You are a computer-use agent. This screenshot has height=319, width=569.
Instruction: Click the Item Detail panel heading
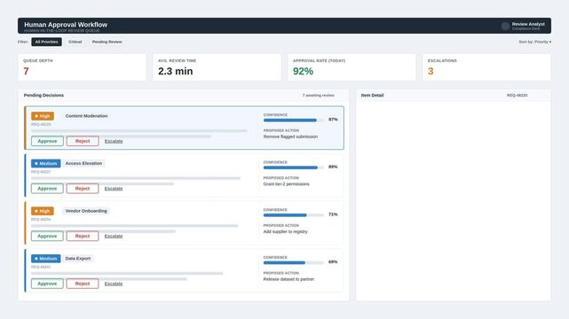[372, 95]
